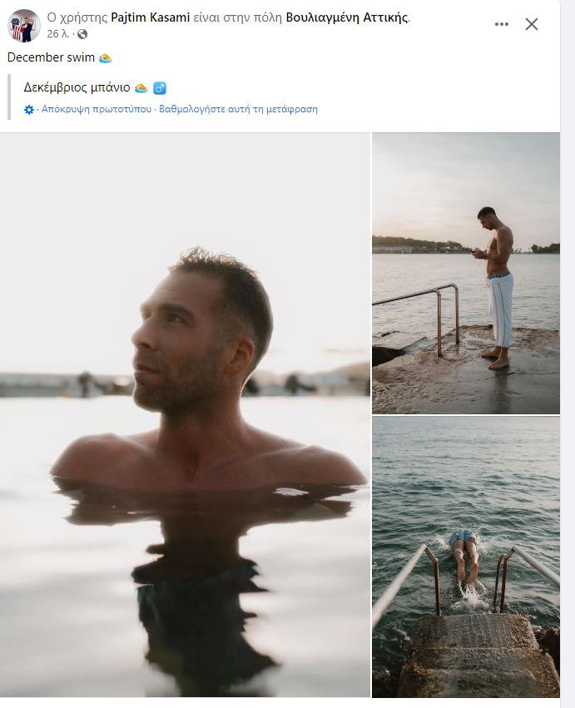The height and width of the screenshot is (708, 575).
Task: Click the December swim caption text
Action: click(51, 57)
